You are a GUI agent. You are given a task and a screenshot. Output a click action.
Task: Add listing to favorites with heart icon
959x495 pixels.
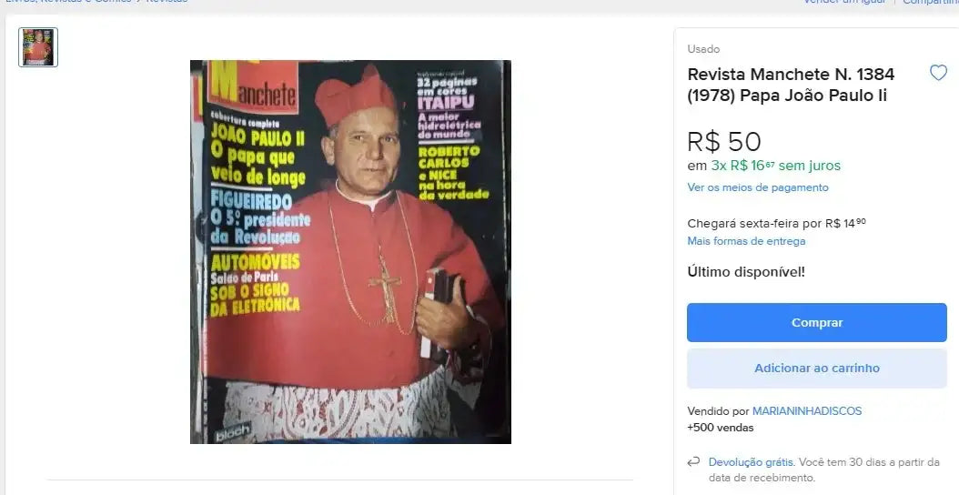[937, 73]
